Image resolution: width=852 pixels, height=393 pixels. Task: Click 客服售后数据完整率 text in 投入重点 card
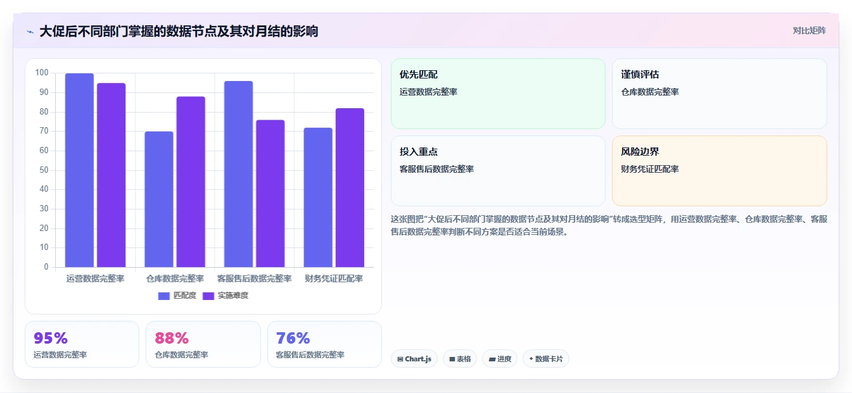point(436,169)
